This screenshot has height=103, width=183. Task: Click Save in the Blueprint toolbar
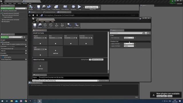point(39,7)
